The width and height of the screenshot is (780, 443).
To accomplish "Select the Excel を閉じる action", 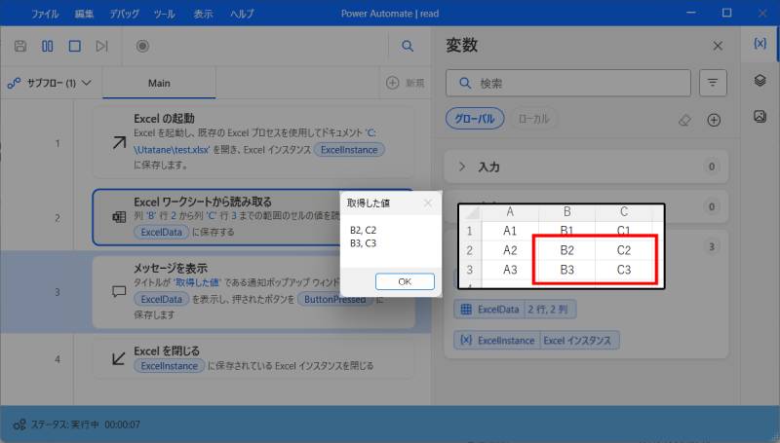I will [253, 358].
